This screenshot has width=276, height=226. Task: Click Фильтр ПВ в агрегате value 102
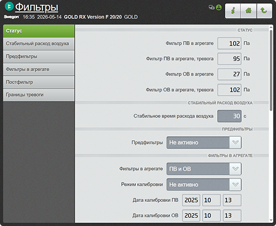click(230, 43)
